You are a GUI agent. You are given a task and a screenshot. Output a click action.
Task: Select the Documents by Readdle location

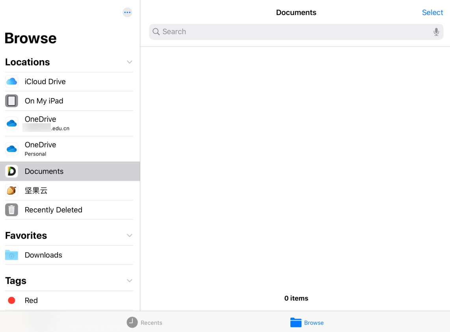click(44, 171)
